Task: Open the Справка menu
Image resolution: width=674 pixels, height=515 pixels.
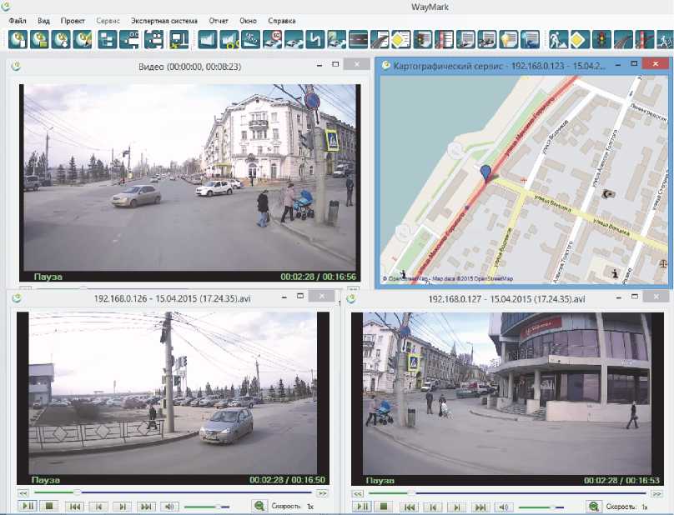Action: tap(282, 19)
